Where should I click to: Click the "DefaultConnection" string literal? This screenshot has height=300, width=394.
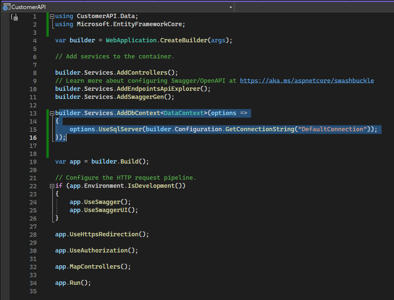pos(333,129)
